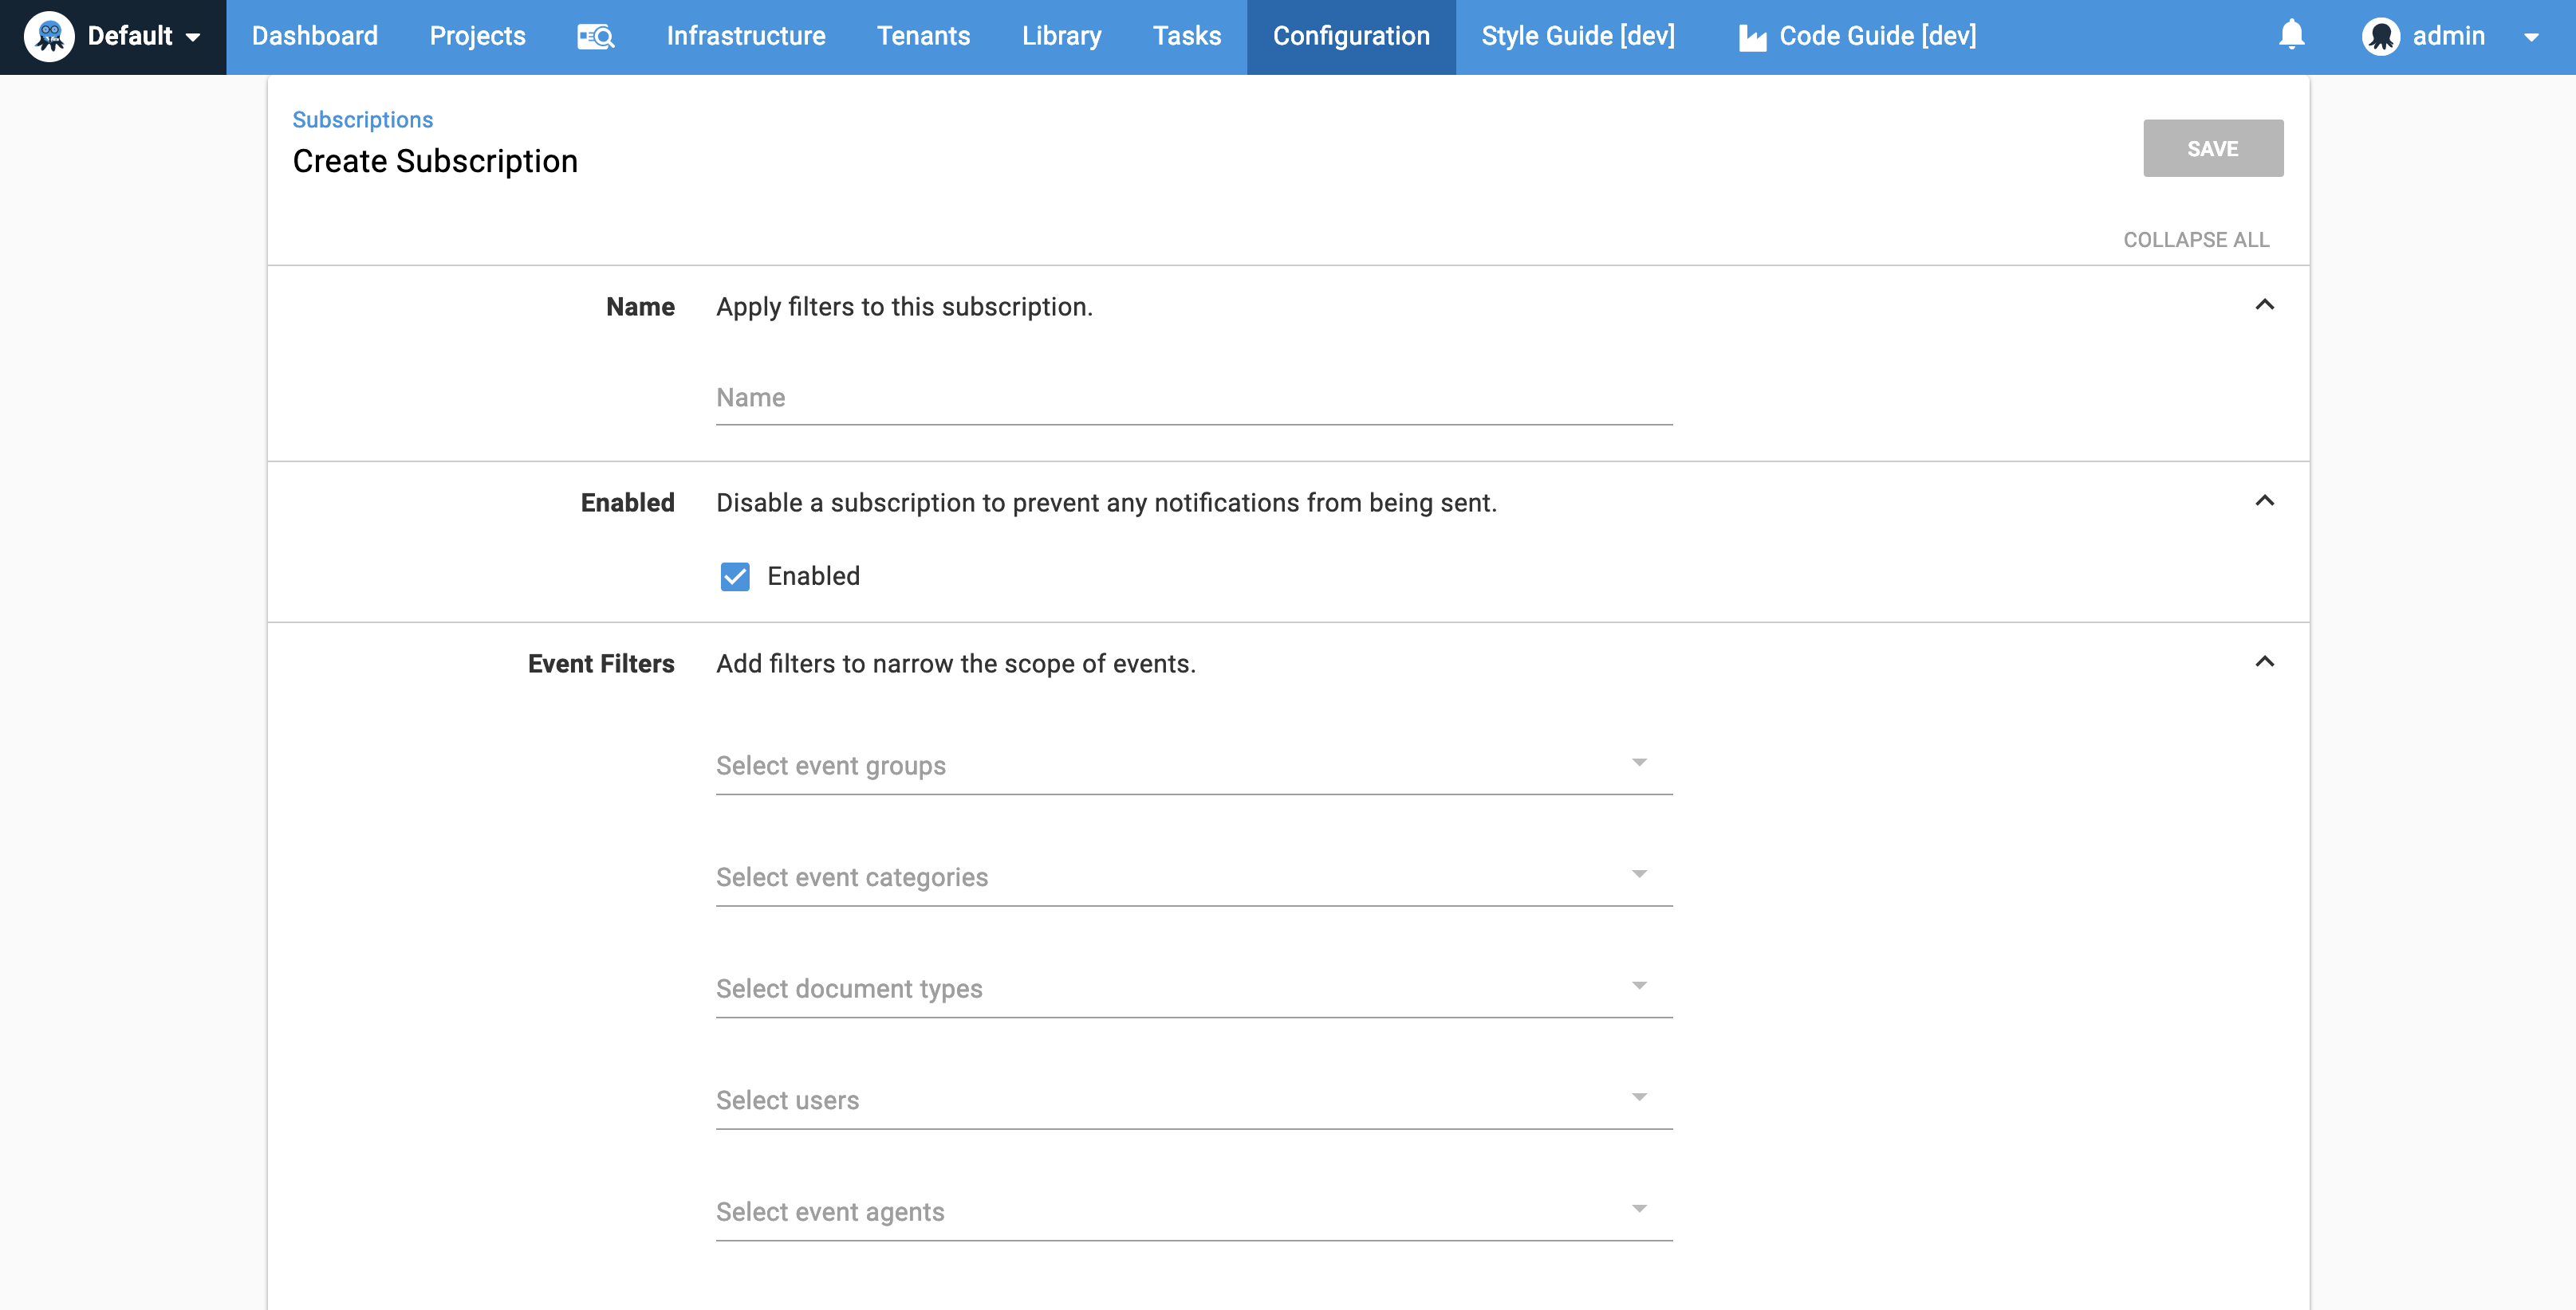Navigate back via Subscriptions breadcrumb link
Screen dimensions: 2576x1310
click(x=362, y=119)
